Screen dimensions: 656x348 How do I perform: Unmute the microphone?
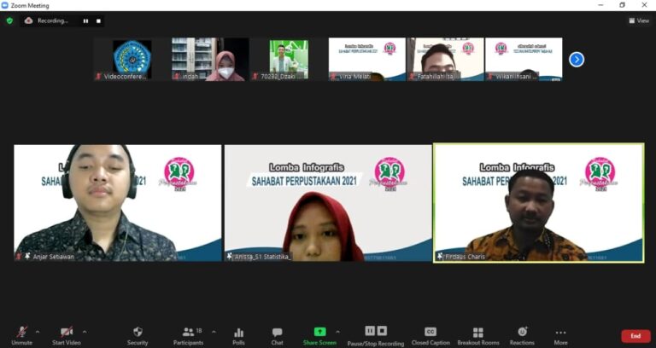21,335
